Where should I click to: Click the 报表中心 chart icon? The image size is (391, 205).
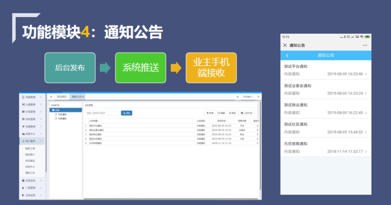(x=23, y=134)
